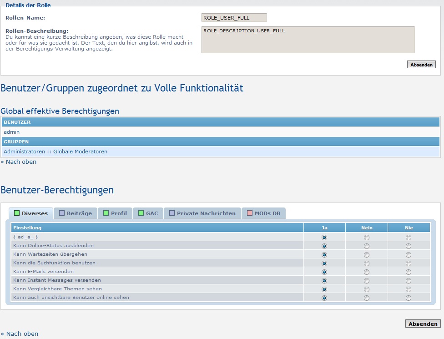Image resolution: width=444 pixels, height=339 pixels.
Task: Select Nie for 'Kann Wartezeiten übergehen'
Action: (x=408, y=254)
